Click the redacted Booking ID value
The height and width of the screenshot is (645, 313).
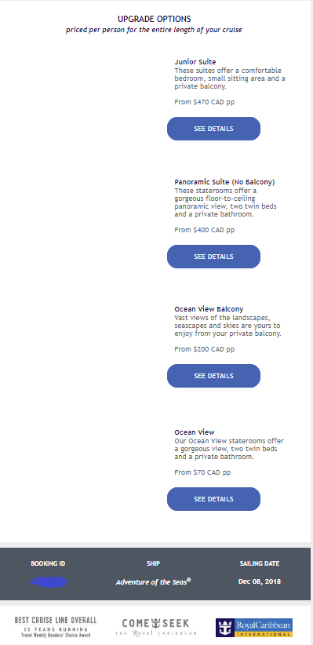[49, 582]
